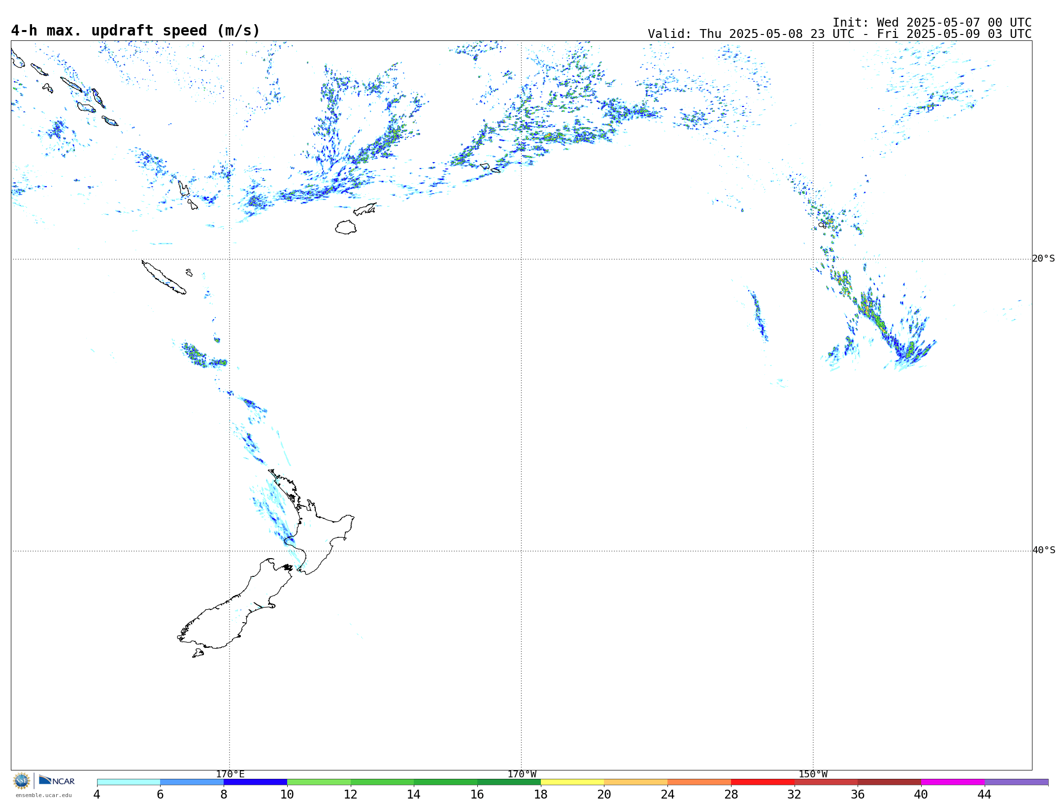Pick the light cyan 4–6 colorbar swatch

tap(129, 782)
